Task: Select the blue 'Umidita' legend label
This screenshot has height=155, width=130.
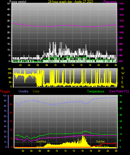Action: pyautogui.click(x=23, y=91)
